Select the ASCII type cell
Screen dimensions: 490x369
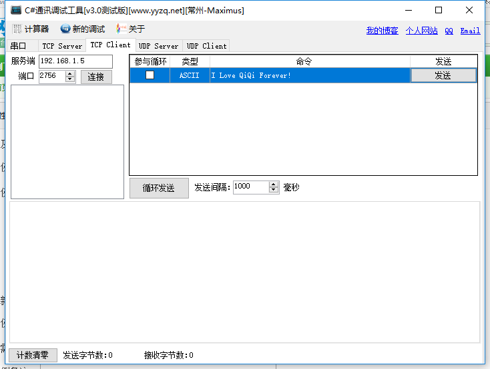pyautogui.click(x=190, y=75)
